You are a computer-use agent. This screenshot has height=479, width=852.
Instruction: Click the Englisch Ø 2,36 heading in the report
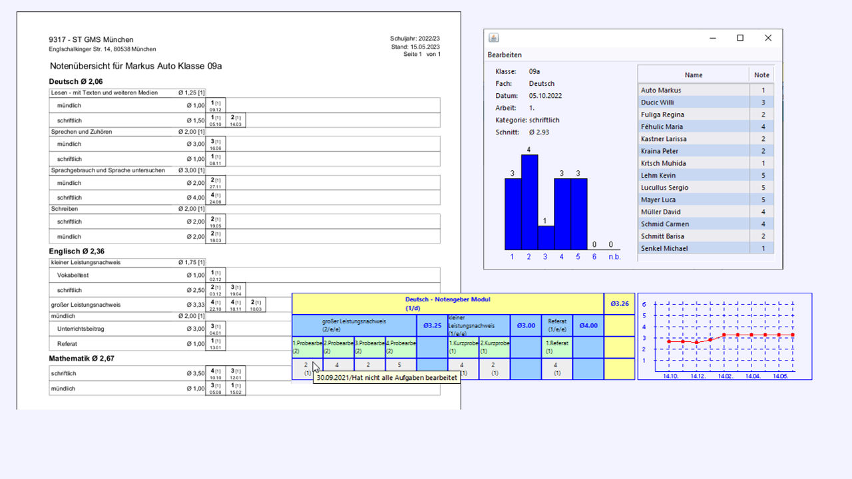point(77,251)
